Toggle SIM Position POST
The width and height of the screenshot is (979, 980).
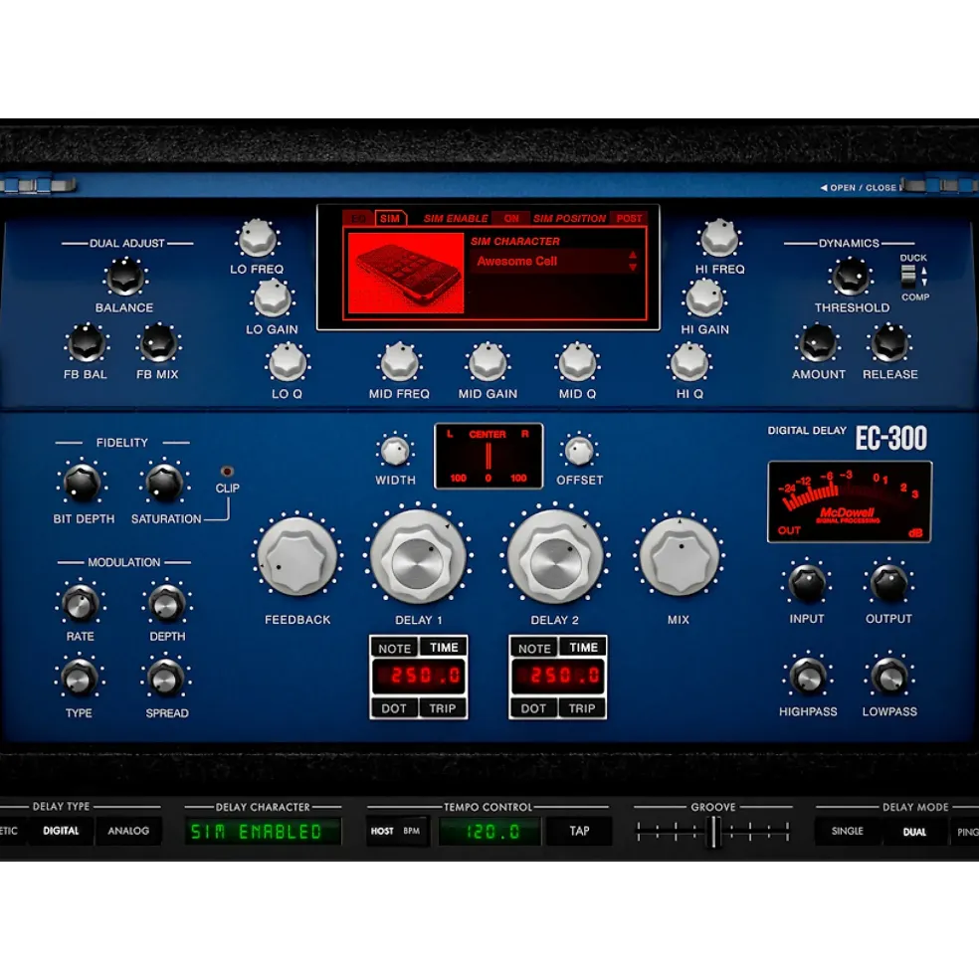(x=629, y=218)
